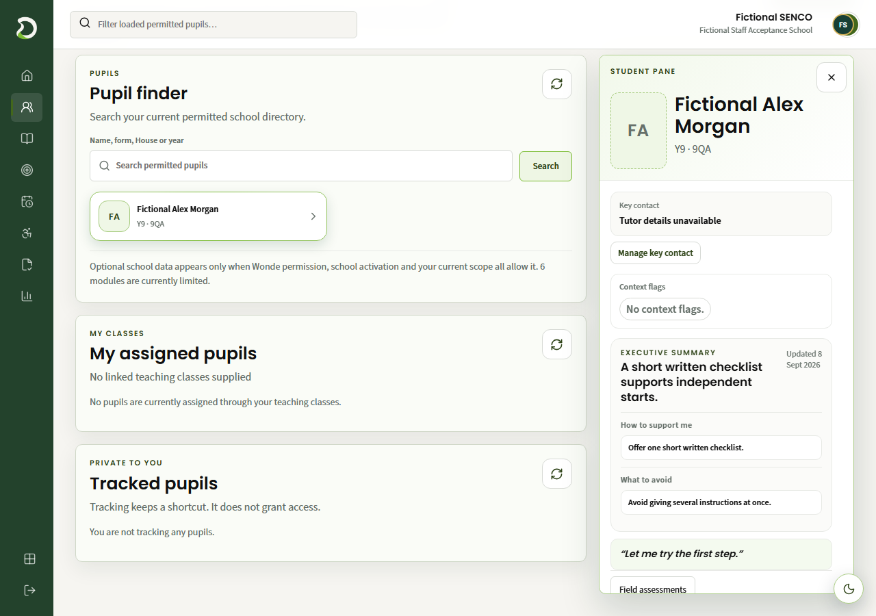
Task: Focus the Filter loaded permitted pupils field
Action: pos(214,25)
